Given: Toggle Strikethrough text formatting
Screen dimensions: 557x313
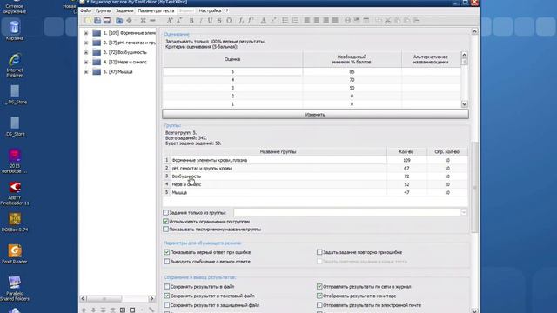Looking at the screenshot, I should pos(219,21).
